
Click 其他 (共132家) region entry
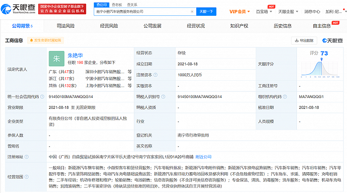click(x=62, y=86)
